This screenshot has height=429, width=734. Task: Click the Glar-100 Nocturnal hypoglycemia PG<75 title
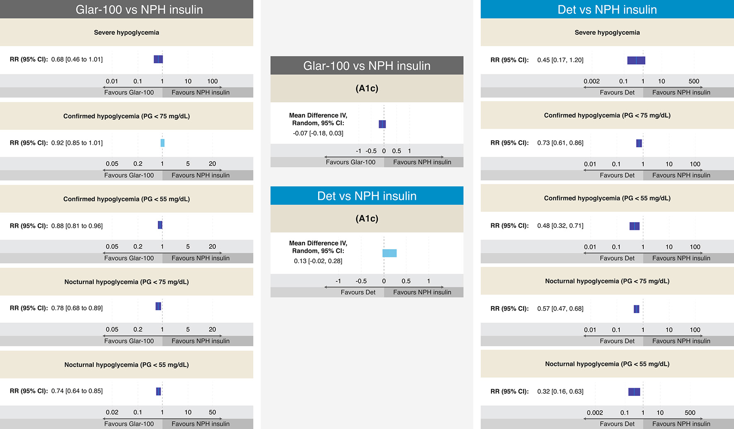point(126,282)
